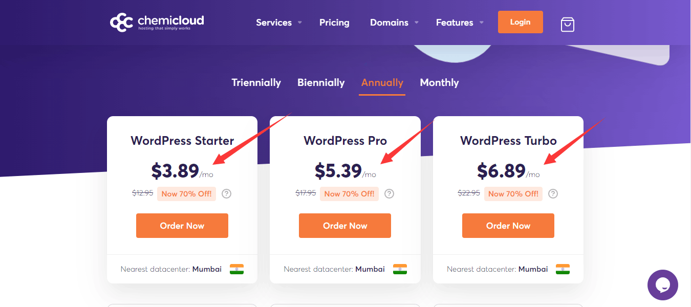
Task: Open the shopping cart icon
Action: pos(568,24)
